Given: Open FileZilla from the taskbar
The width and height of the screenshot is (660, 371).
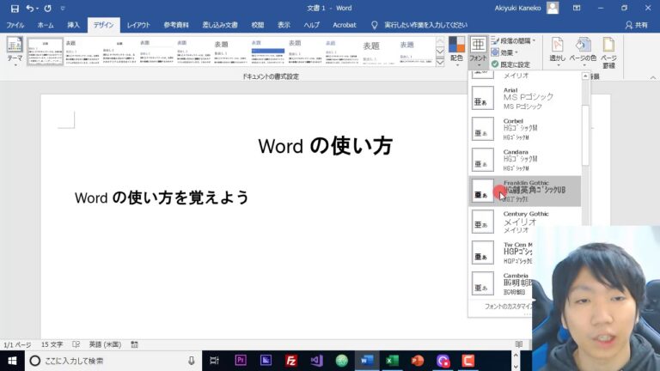Looking at the screenshot, I should tap(290, 361).
